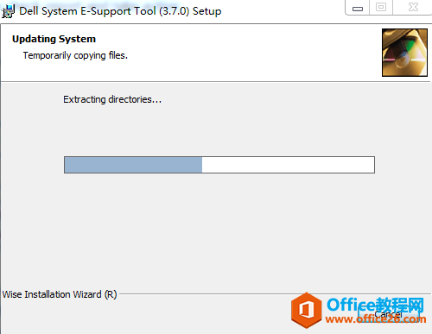The image size is (432, 334).
Task: Click the word Setup in title bar
Action: click(207, 11)
